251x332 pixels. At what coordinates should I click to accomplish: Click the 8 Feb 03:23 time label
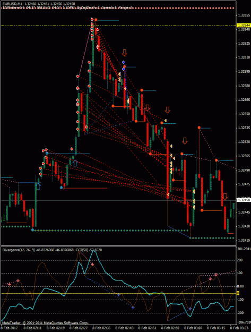tap(239, 328)
